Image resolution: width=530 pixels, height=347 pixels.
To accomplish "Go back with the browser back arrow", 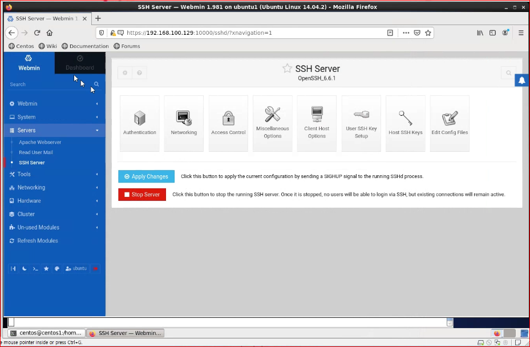I will [12, 33].
